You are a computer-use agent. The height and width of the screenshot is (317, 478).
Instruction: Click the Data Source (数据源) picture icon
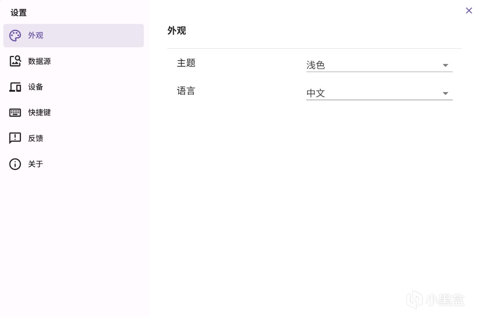(15, 61)
